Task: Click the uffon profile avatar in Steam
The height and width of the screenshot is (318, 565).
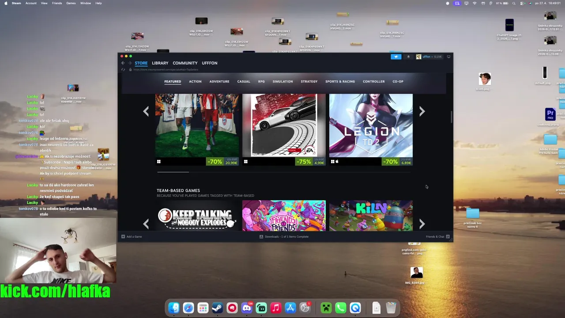Action: pyautogui.click(x=418, y=57)
